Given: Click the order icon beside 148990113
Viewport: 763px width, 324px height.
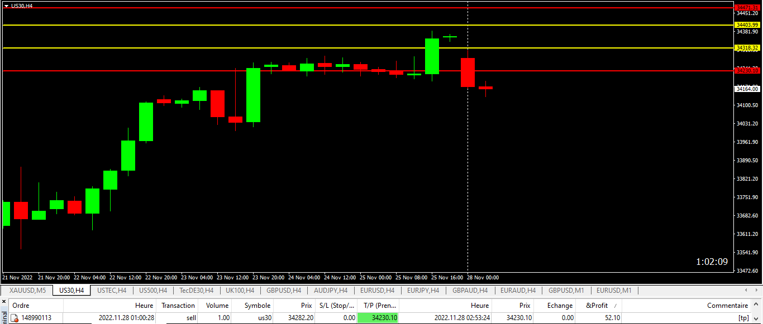Looking at the screenshot, I should pos(15,318).
